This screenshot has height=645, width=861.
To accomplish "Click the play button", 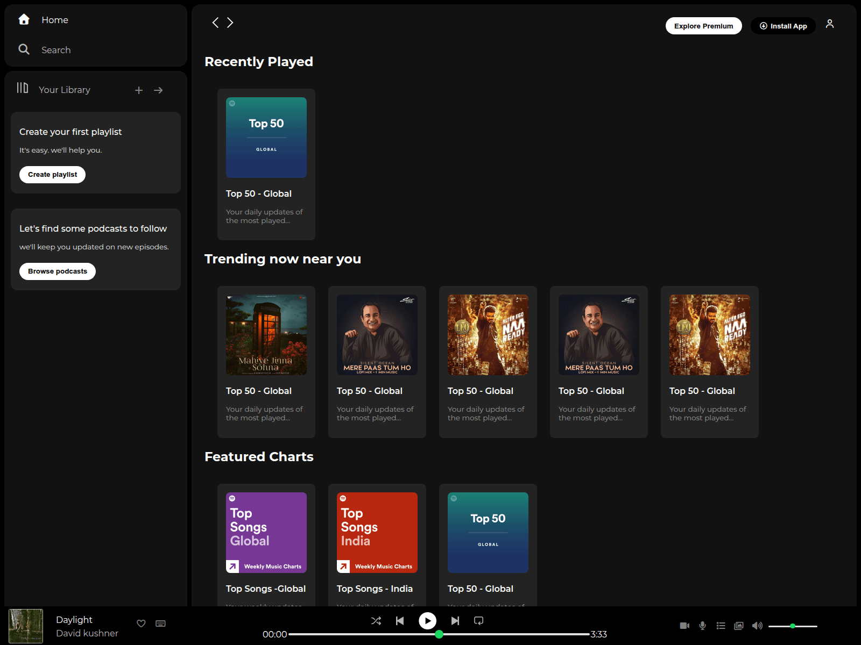I will coord(428,621).
